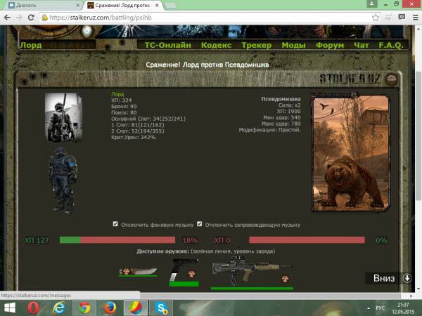This screenshot has height=316, width=422.
Task: Click the 'Вниз' scroll-down button
Action: [391, 278]
